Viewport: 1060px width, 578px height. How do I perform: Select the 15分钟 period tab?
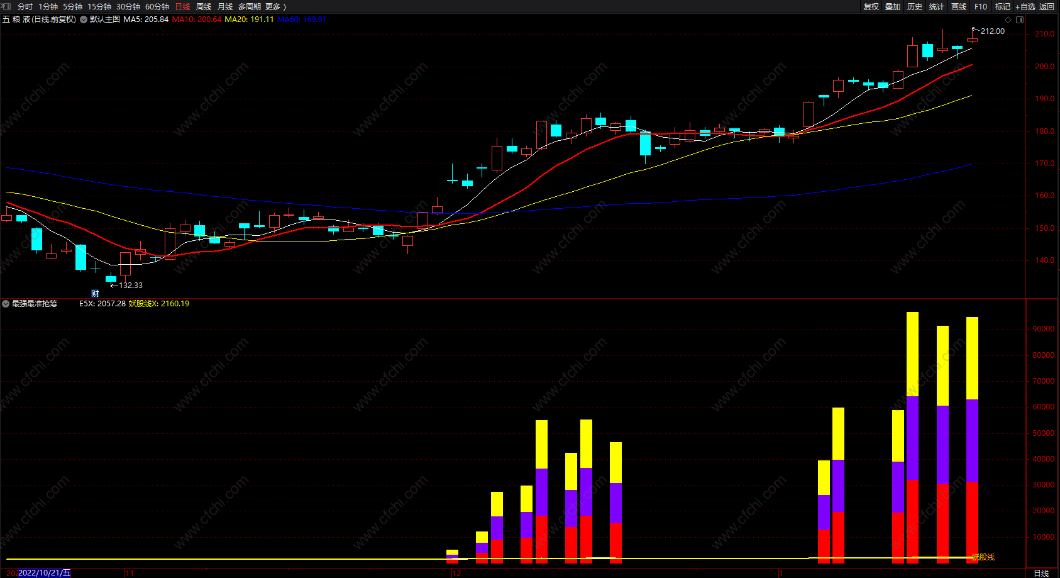click(x=99, y=6)
